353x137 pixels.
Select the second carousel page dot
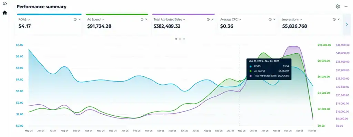point(180,39)
